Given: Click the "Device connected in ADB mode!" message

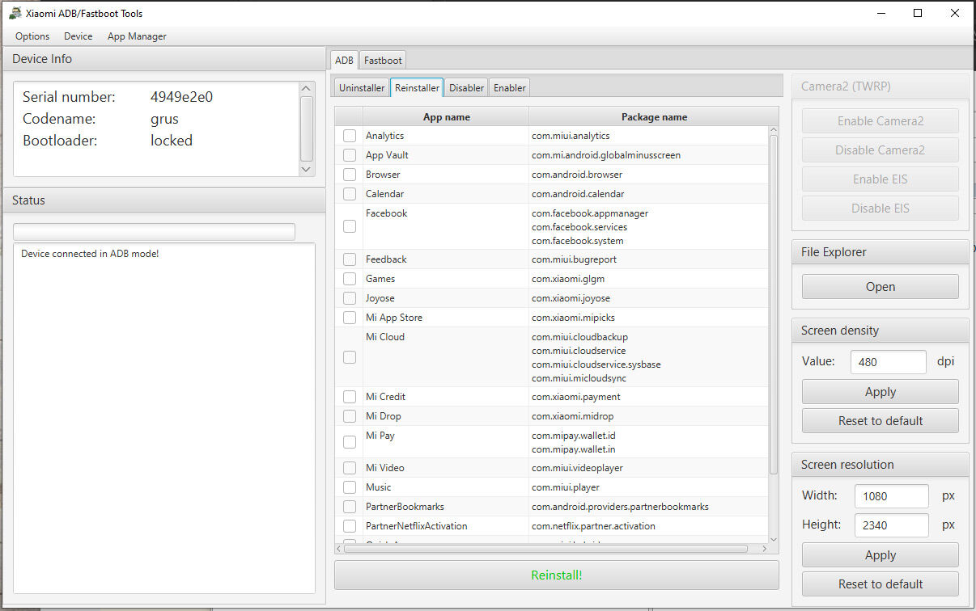Looking at the screenshot, I should tap(90, 254).
